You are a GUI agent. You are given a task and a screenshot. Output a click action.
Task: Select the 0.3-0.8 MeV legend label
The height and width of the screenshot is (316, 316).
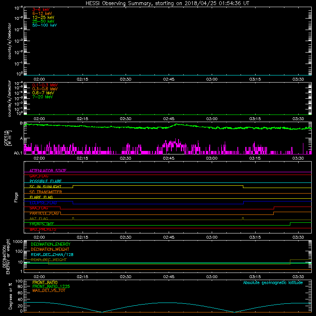coord(45,89)
